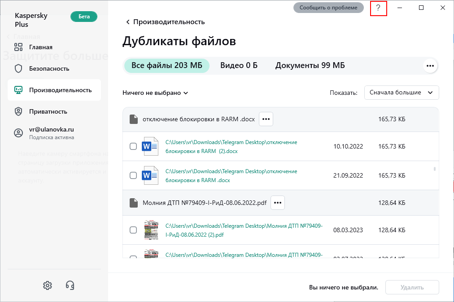Expand the Ничего не выбрано selection dropdown
The height and width of the screenshot is (302, 454).
(x=155, y=93)
